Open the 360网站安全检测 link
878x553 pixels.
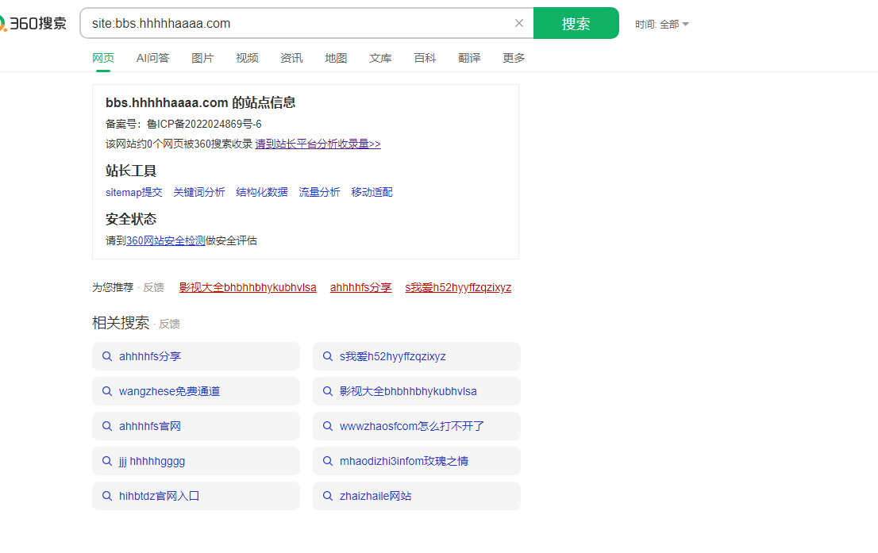coord(166,240)
